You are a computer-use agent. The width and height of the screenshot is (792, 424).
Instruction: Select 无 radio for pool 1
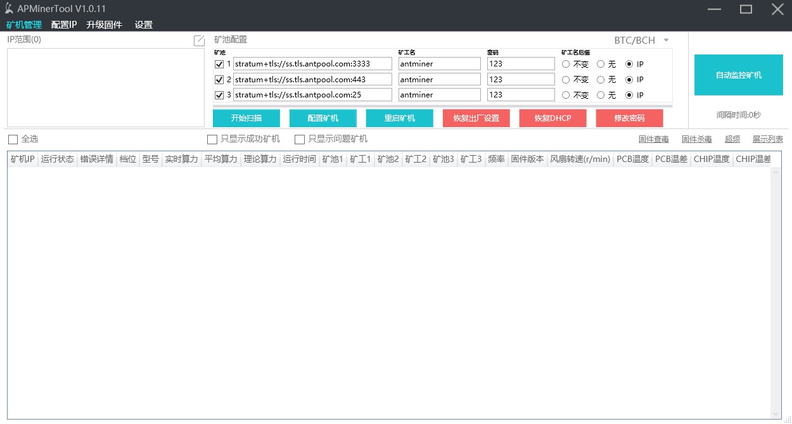601,64
